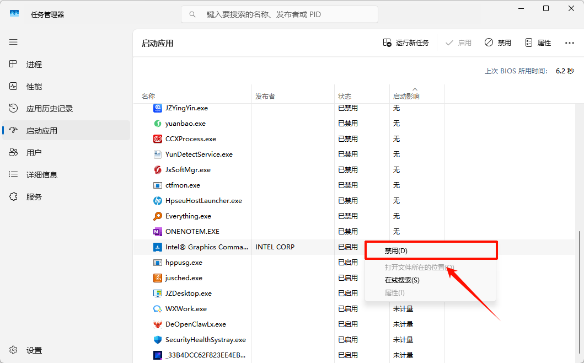584x363 pixels.
Task: Click the hppusg.exe icon
Action: coord(158,263)
